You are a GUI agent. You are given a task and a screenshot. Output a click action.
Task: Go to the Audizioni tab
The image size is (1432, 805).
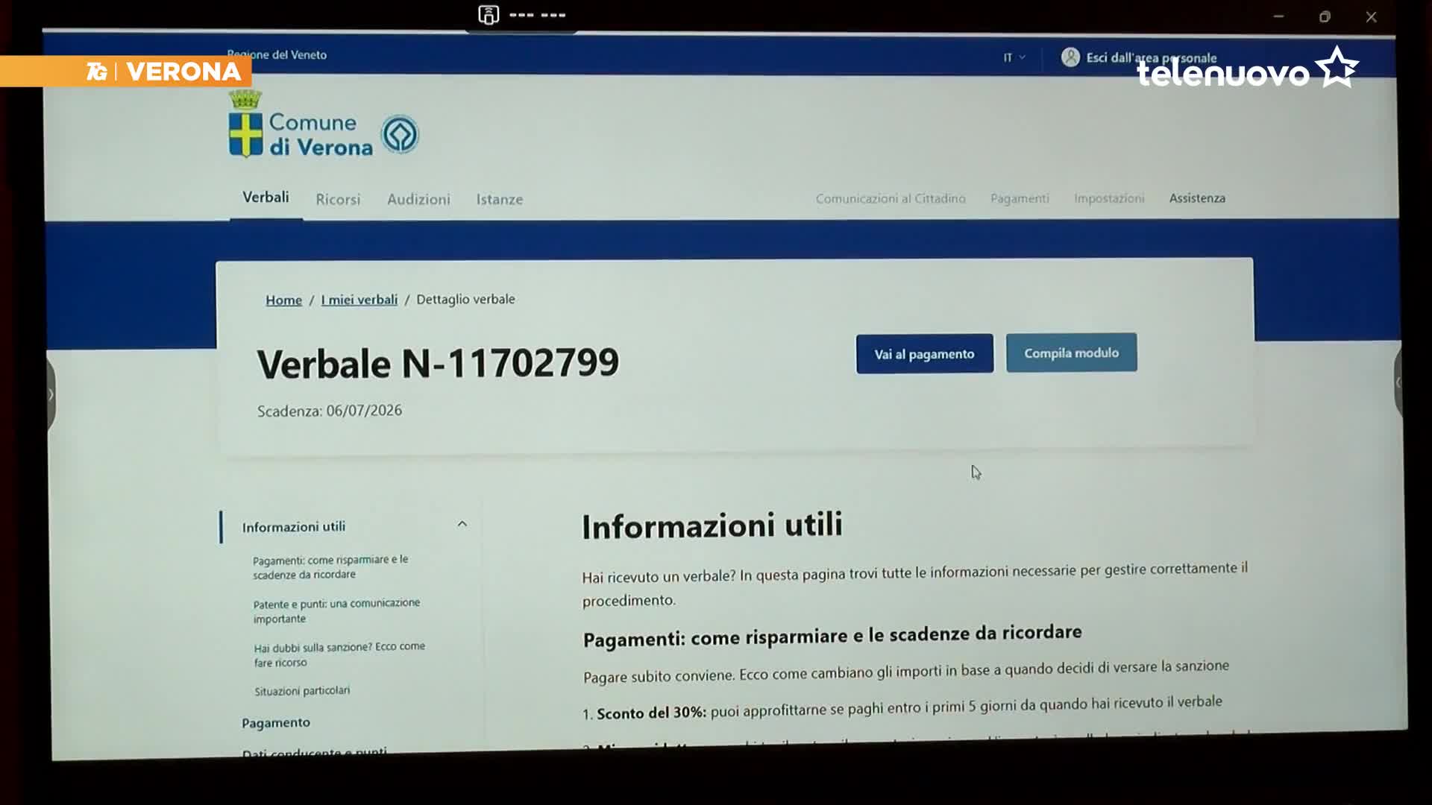[418, 200]
